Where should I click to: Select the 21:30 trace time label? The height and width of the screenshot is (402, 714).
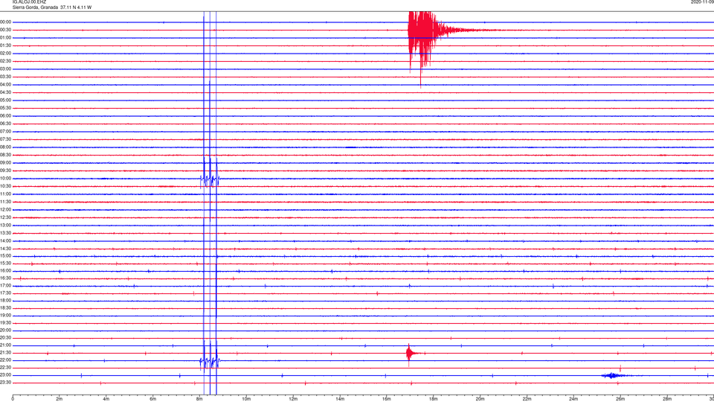pos(6,353)
